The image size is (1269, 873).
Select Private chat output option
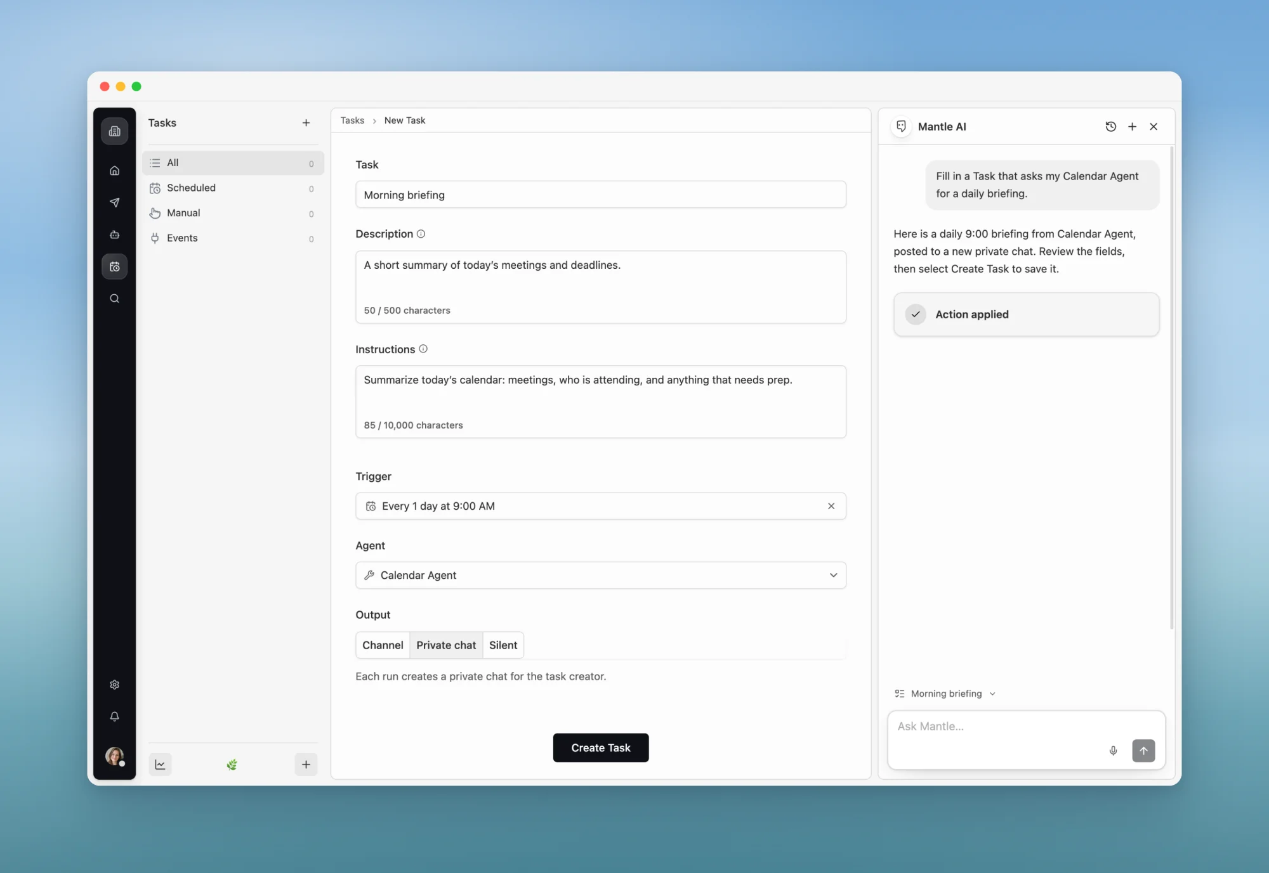tap(446, 645)
